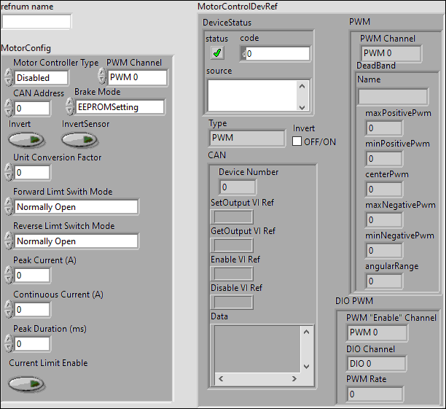Click the DeviceStatus cluster label
The height and width of the screenshot is (409, 446).
(227, 23)
